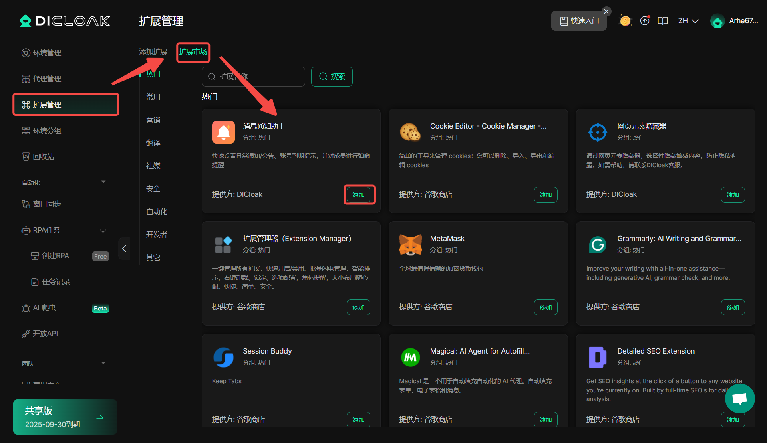Open 创建RPA sidebar entry
Viewport: 767px width, 443px height.
click(50, 256)
